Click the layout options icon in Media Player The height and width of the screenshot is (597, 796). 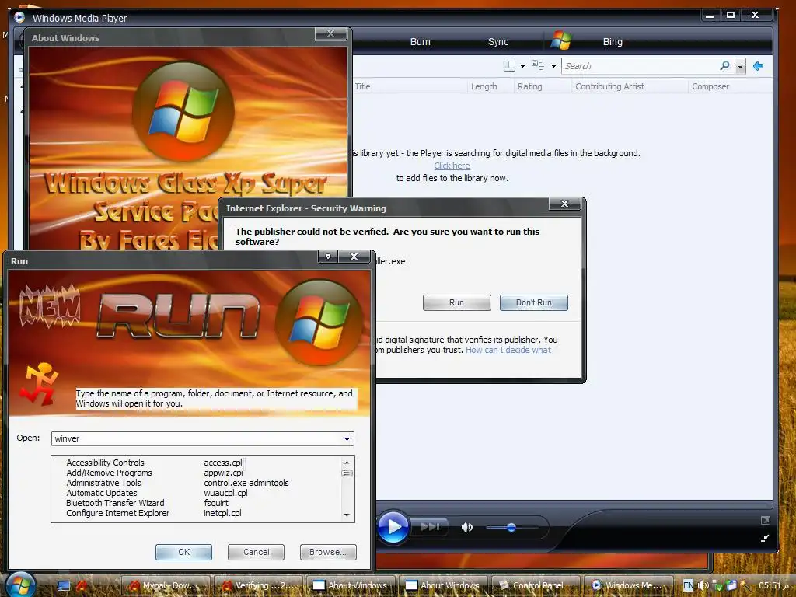coord(509,66)
